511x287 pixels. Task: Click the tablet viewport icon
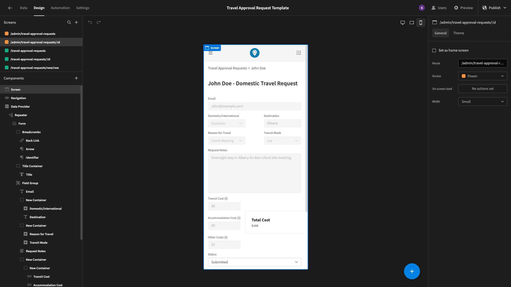pos(412,22)
